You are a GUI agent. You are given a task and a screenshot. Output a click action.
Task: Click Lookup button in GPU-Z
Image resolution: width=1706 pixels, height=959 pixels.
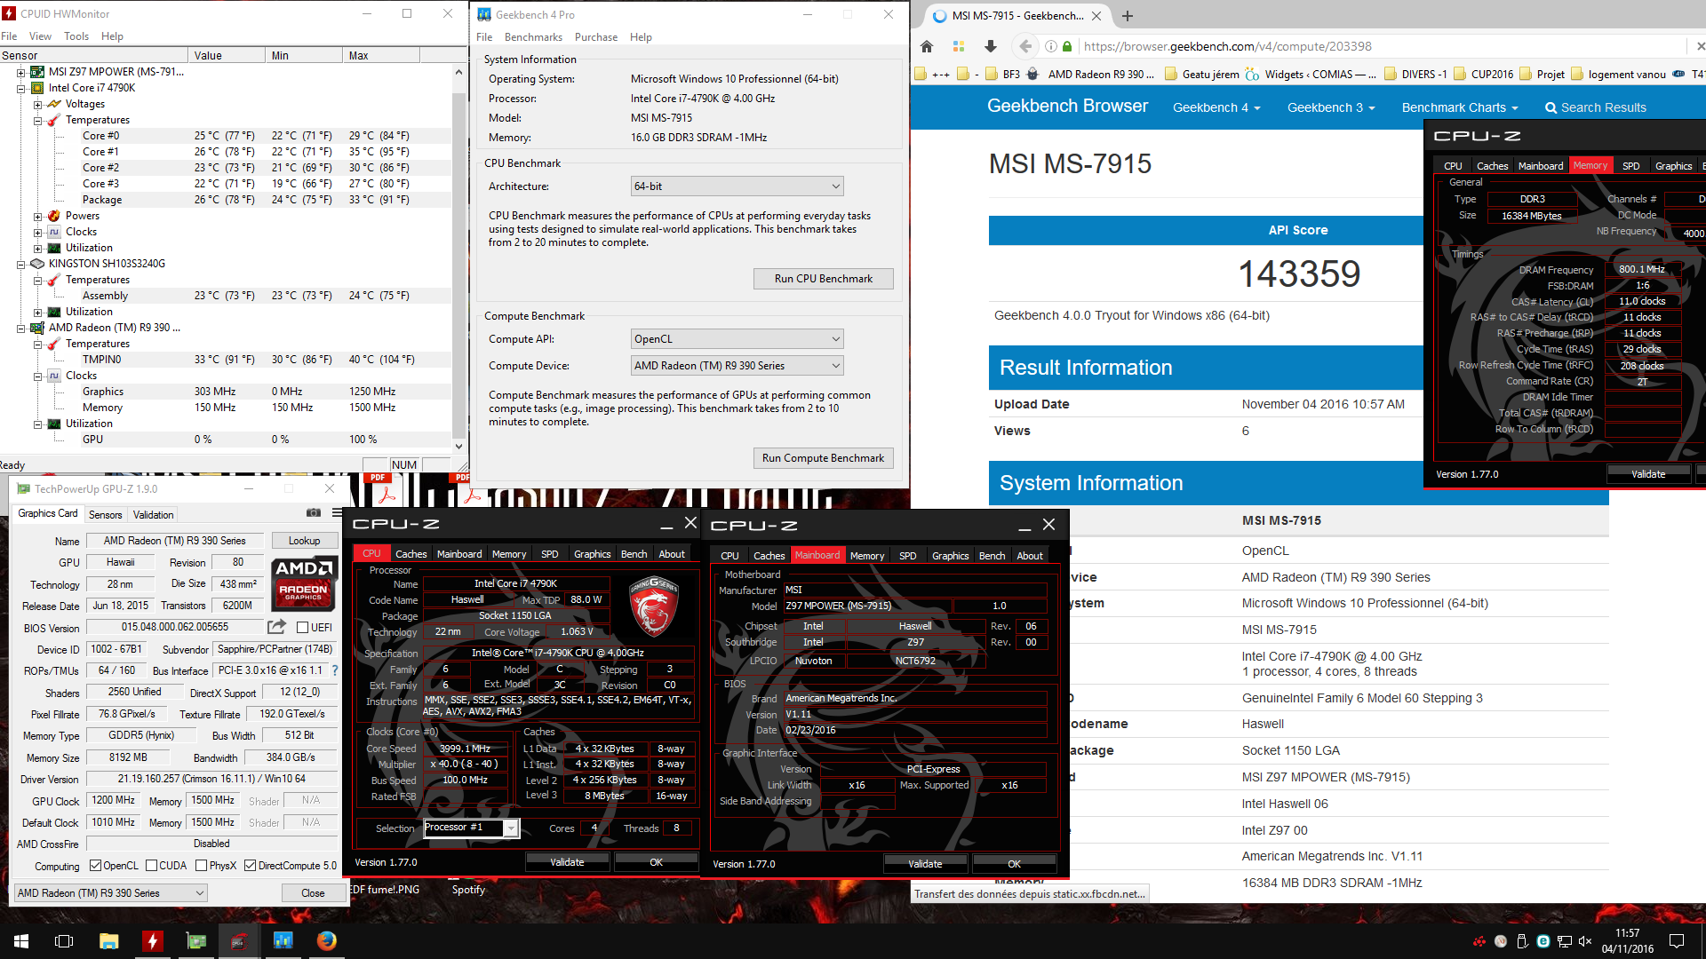click(304, 541)
